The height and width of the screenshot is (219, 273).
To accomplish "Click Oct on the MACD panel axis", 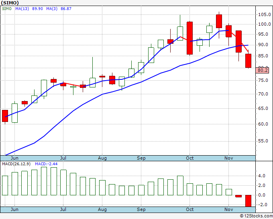I will [189, 209].
